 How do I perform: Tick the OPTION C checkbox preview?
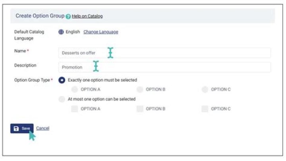(205, 109)
